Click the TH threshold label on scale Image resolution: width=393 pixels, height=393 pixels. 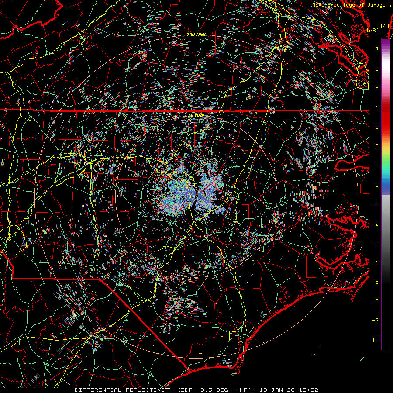375,340
